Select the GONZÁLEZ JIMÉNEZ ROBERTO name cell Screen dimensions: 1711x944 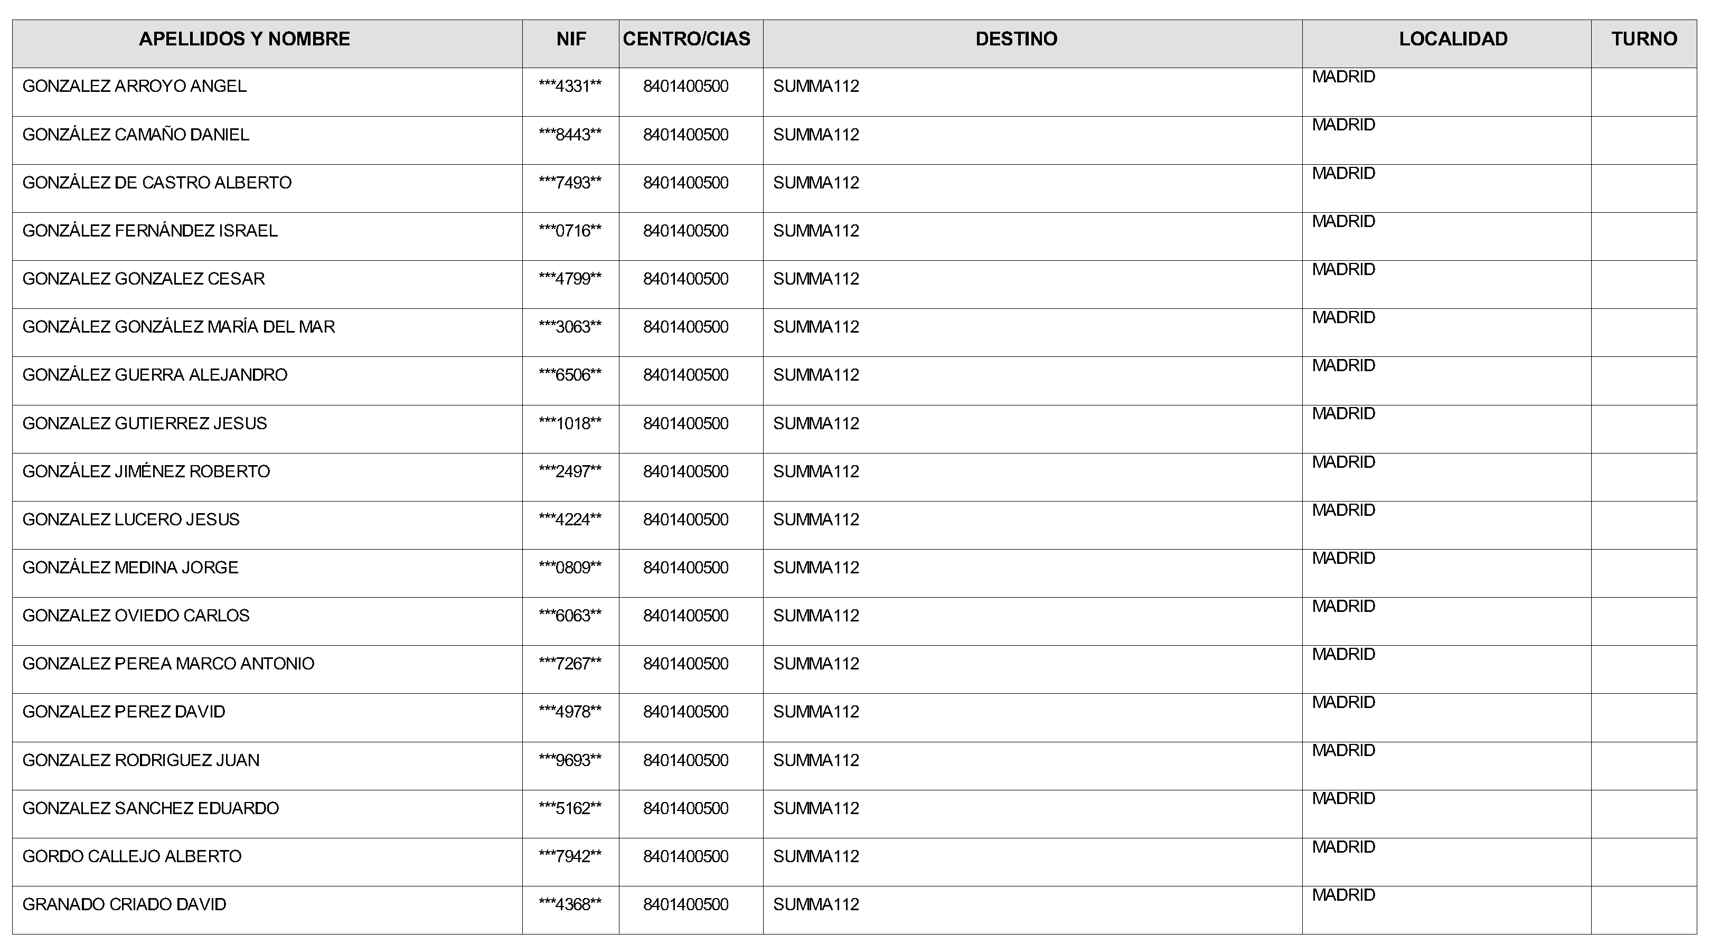pos(146,471)
